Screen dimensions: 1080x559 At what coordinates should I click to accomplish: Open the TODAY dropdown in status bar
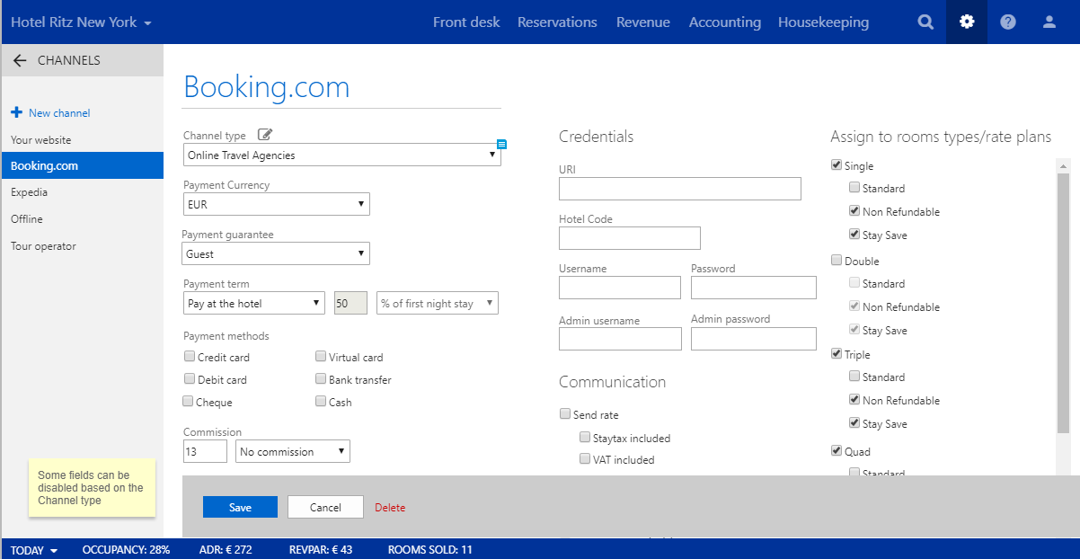(34, 550)
